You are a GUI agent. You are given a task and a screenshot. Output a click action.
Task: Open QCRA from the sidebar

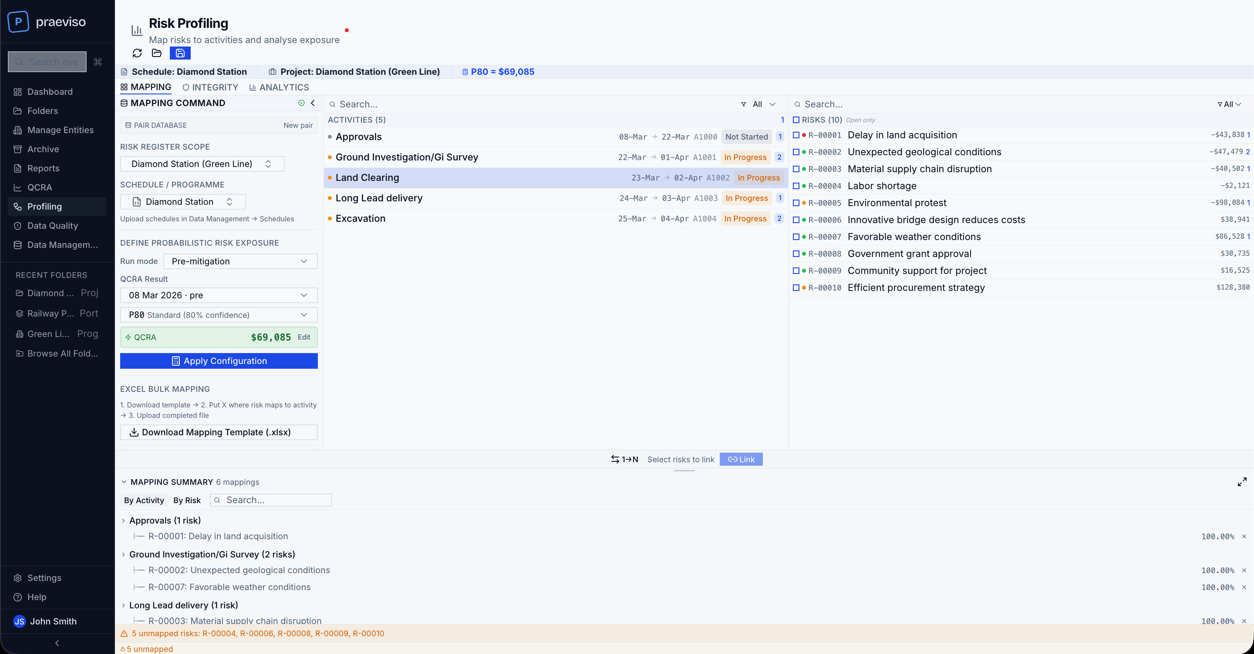click(40, 187)
